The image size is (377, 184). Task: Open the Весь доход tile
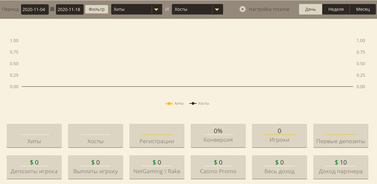click(x=279, y=167)
